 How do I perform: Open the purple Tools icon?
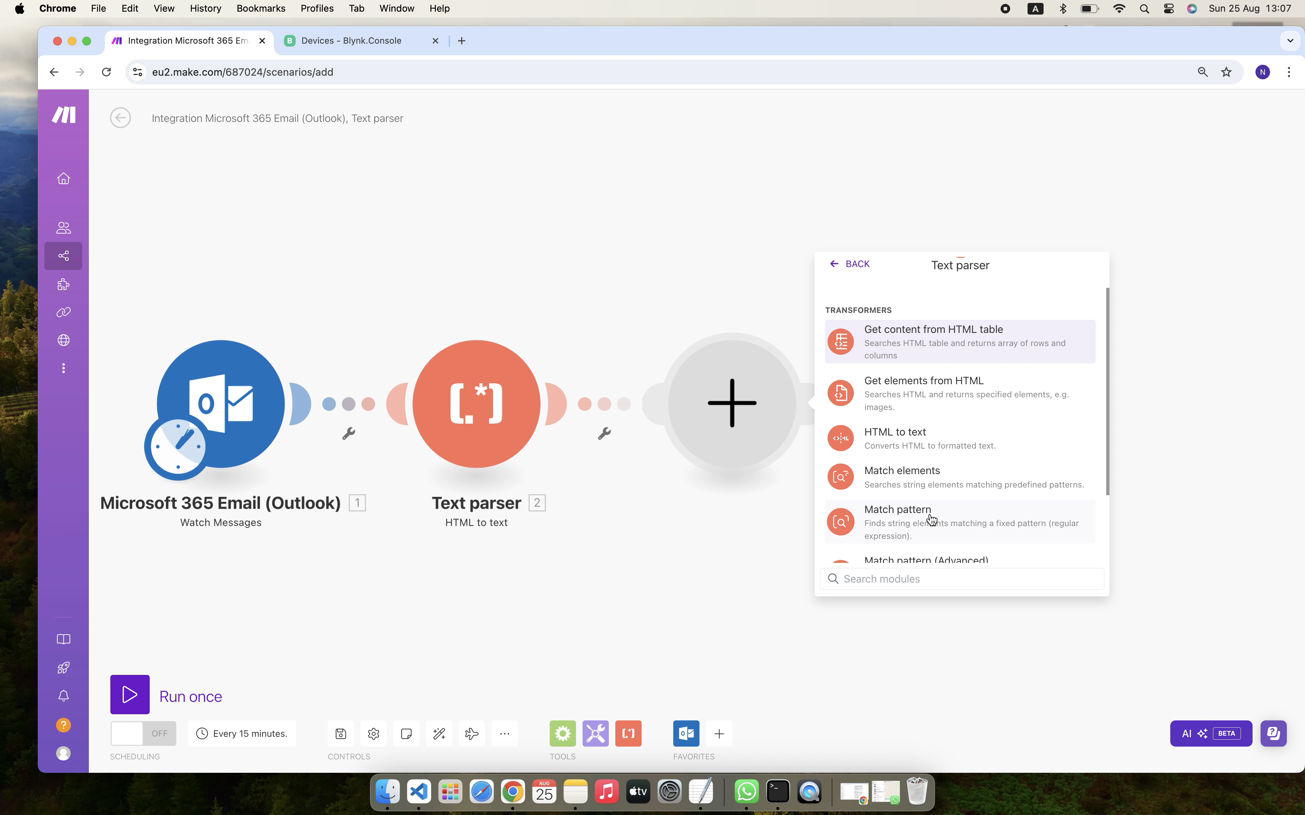595,733
